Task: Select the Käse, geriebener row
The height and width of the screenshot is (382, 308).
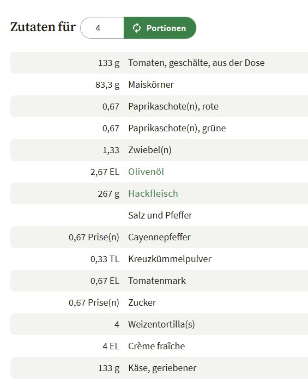Action: click(159, 368)
